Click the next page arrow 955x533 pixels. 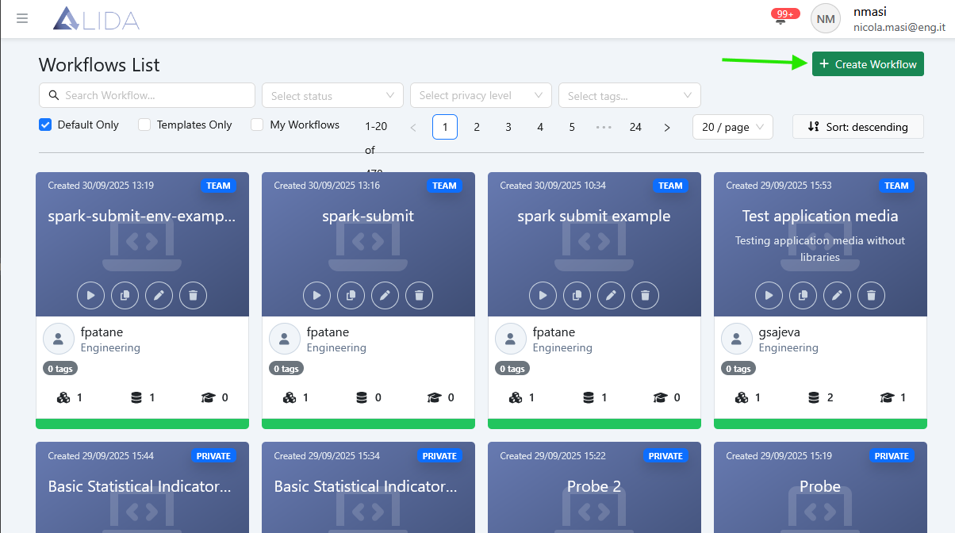coord(667,127)
